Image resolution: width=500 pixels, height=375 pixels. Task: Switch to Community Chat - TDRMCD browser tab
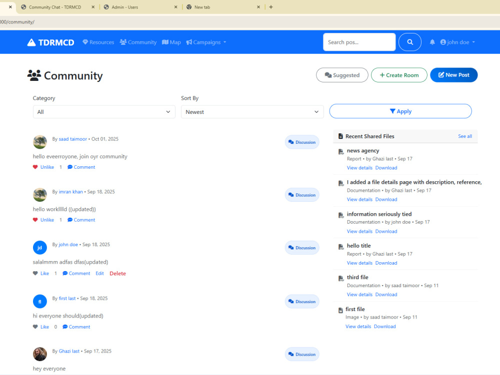(x=57, y=7)
